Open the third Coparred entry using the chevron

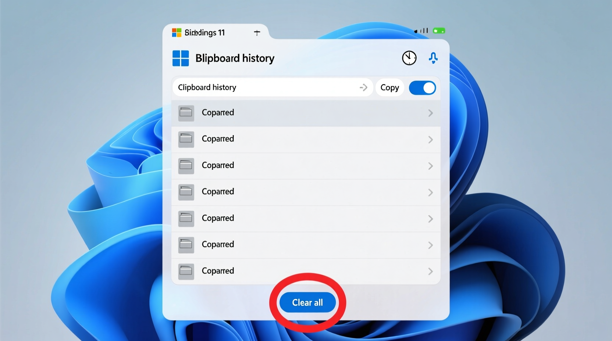430,166
